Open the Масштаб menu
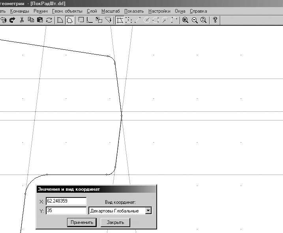Viewport: 283px width, 233px height. [111, 11]
